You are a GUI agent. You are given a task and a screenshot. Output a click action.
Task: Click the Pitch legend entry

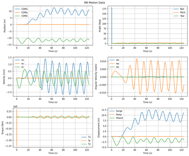tap(180, 12)
